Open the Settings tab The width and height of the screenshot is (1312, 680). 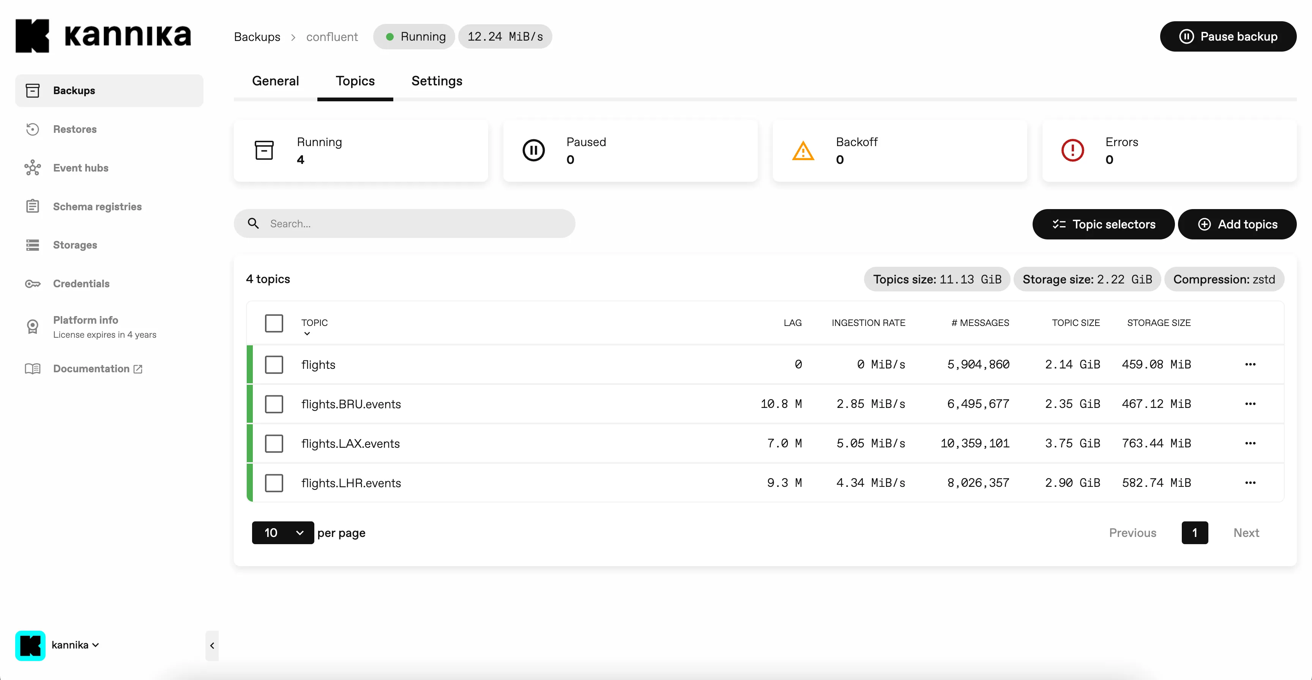point(437,81)
